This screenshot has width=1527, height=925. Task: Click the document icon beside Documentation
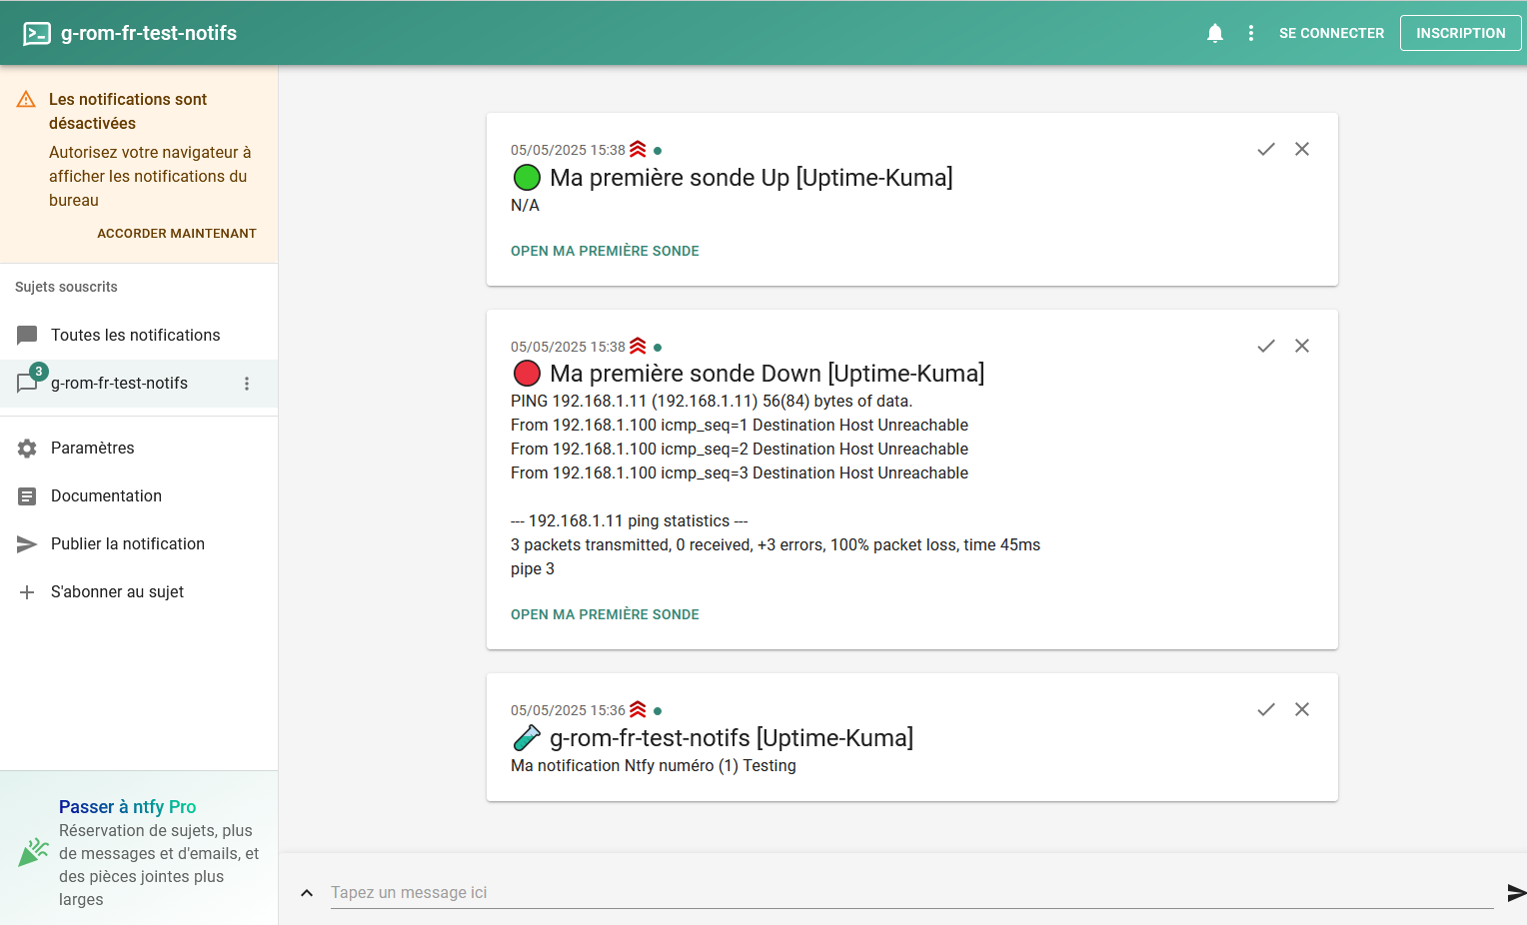pos(27,496)
